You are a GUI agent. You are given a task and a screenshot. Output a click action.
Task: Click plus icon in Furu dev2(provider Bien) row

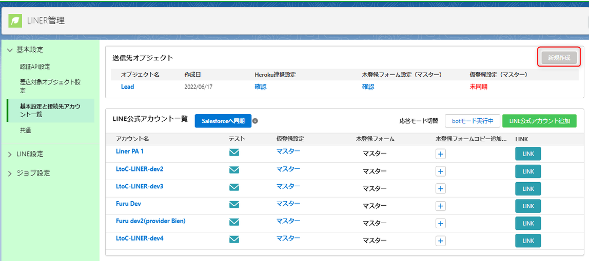(x=441, y=223)
